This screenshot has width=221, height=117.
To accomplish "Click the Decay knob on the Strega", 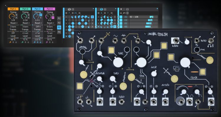I will pos(154,74).
